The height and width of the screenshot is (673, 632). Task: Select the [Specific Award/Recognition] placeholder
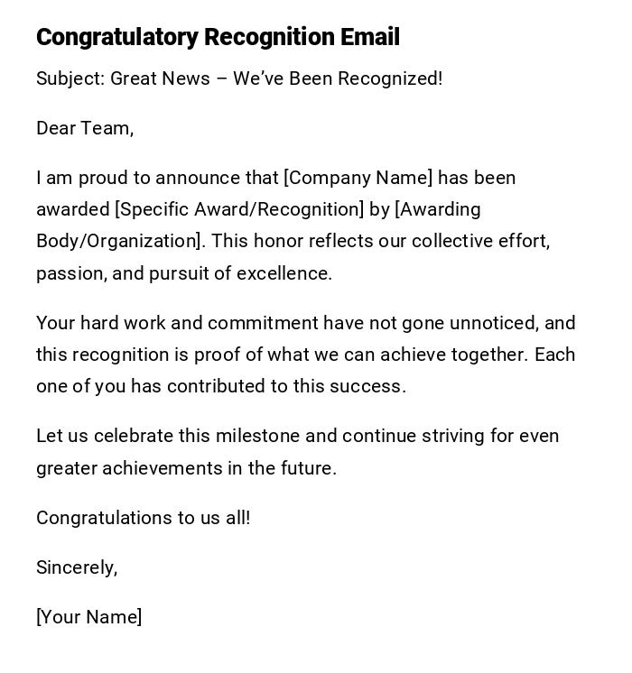point(239,209)
